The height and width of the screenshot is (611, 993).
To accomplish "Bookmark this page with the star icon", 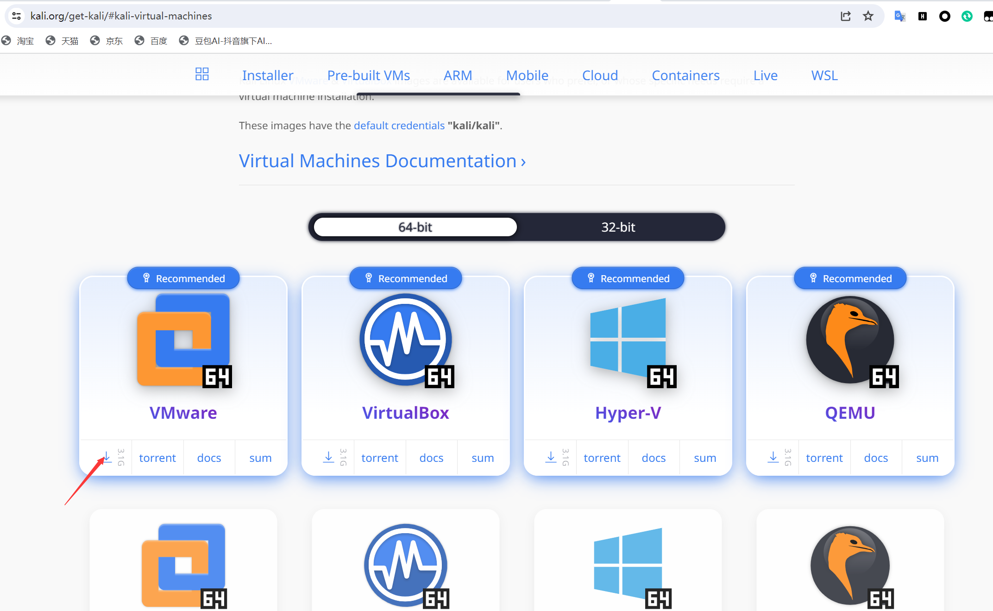I will pyautogui.click(x=868, y=16).
